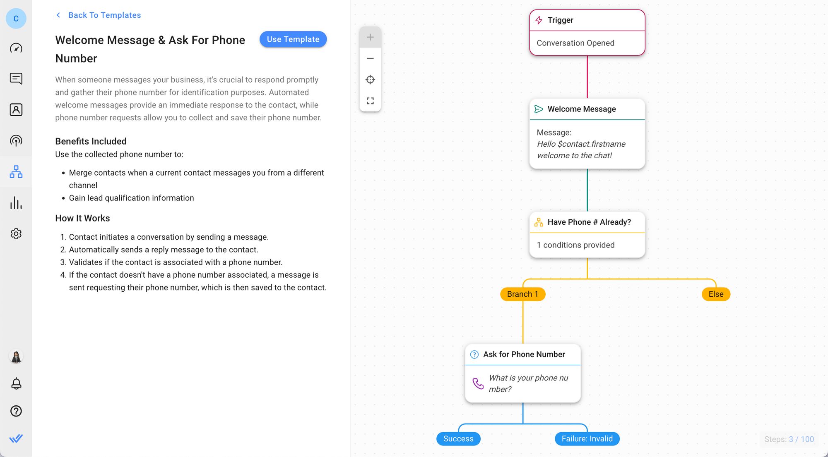Image resolution: width=828 pixels, height=457 pixels.
Task: Expand the Else condition path
Action: [x=716, y=293]
